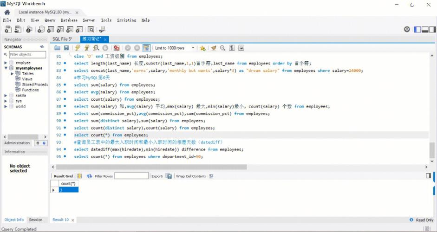
Task: Switch to SQL File 5 tab
Action: click(x=62, y=39)
